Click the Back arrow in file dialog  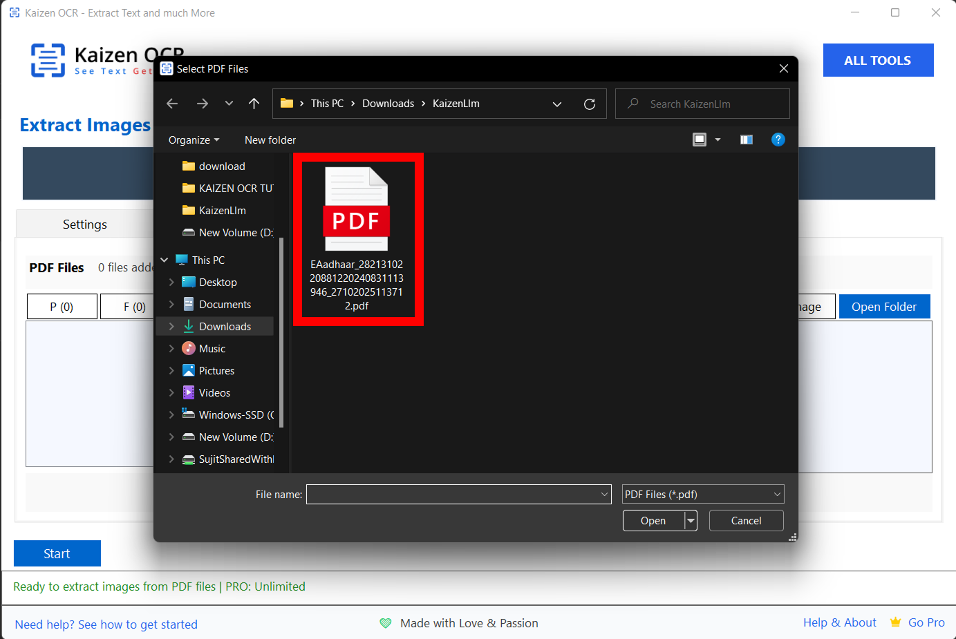[172, 104]
